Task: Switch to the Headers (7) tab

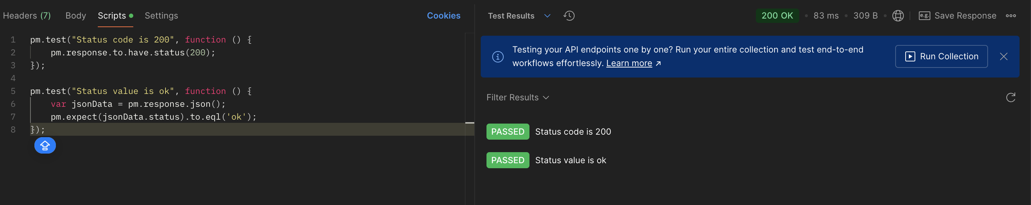Action: point(27,16)
